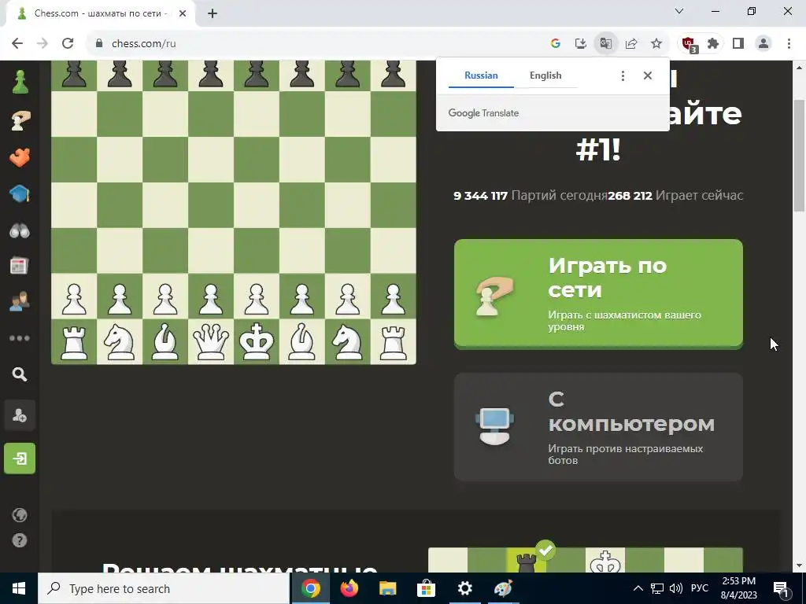Click the browser back arrow
Image resolution: width=806 pixels, height=604 pixels.
click(x=17, y=44)
